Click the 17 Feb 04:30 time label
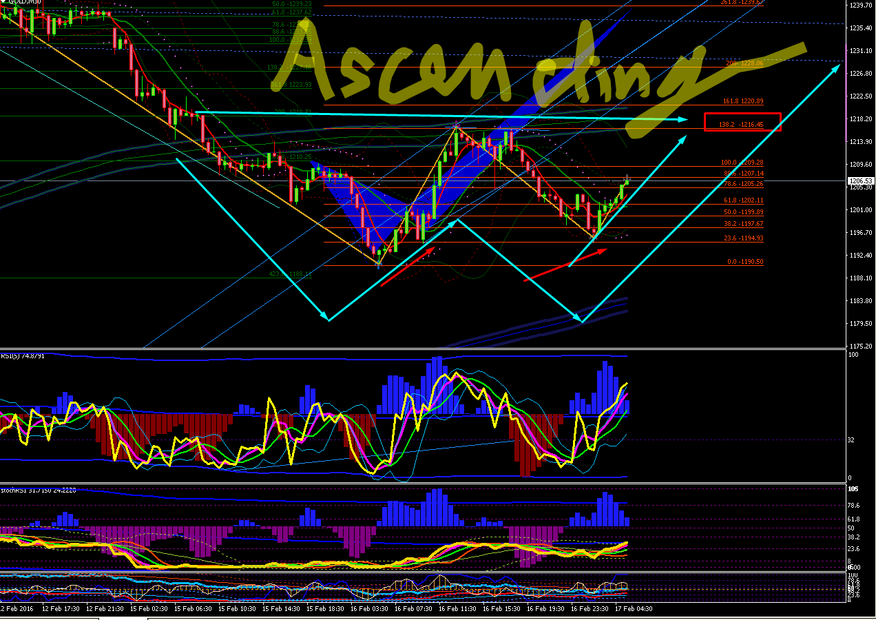 [x=634, y=609]
